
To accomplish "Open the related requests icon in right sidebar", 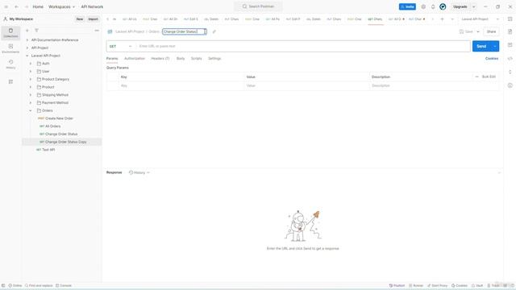I will (510, 72).
